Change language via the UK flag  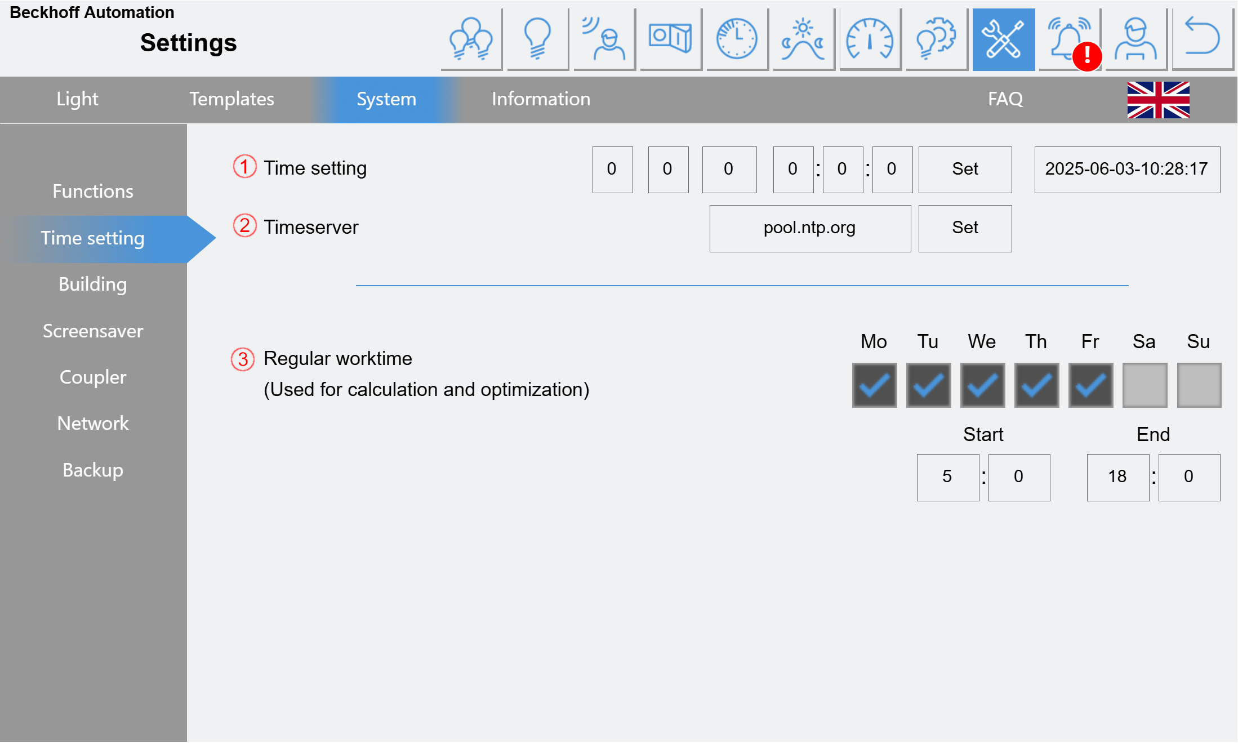point(1158,100)
